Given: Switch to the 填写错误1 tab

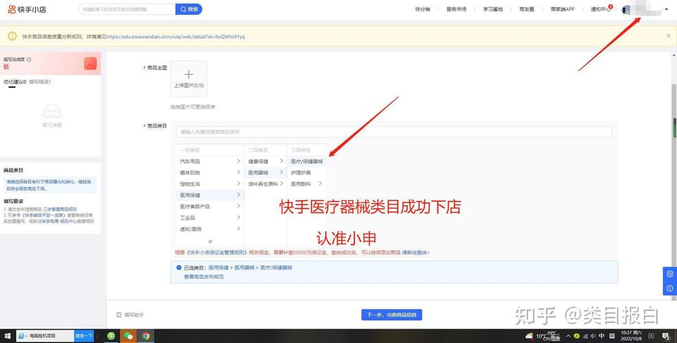Looking at the screenshot, I should coord(40,82).
